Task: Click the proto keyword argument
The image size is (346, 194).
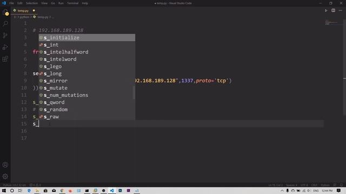Action: click(x=203, y=81)
